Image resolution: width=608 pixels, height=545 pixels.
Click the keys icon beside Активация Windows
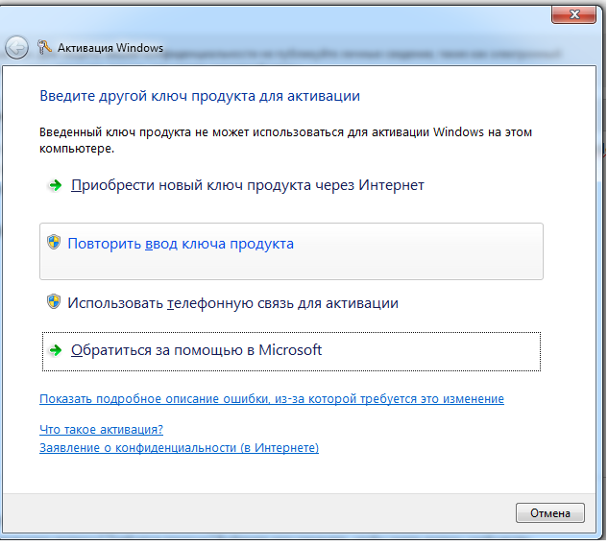pos(44,47)
